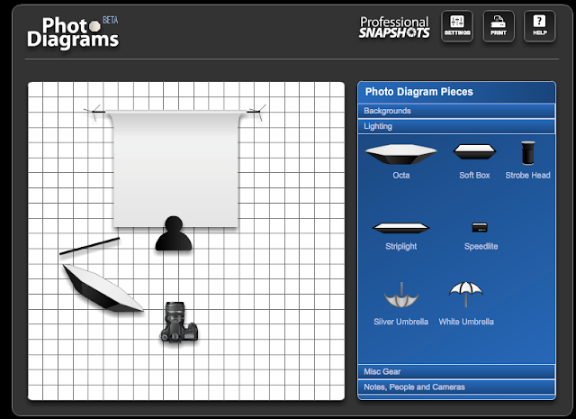Click the Print button
The width and height of the screenshot is (576, 419).
(x=498, y=26)
